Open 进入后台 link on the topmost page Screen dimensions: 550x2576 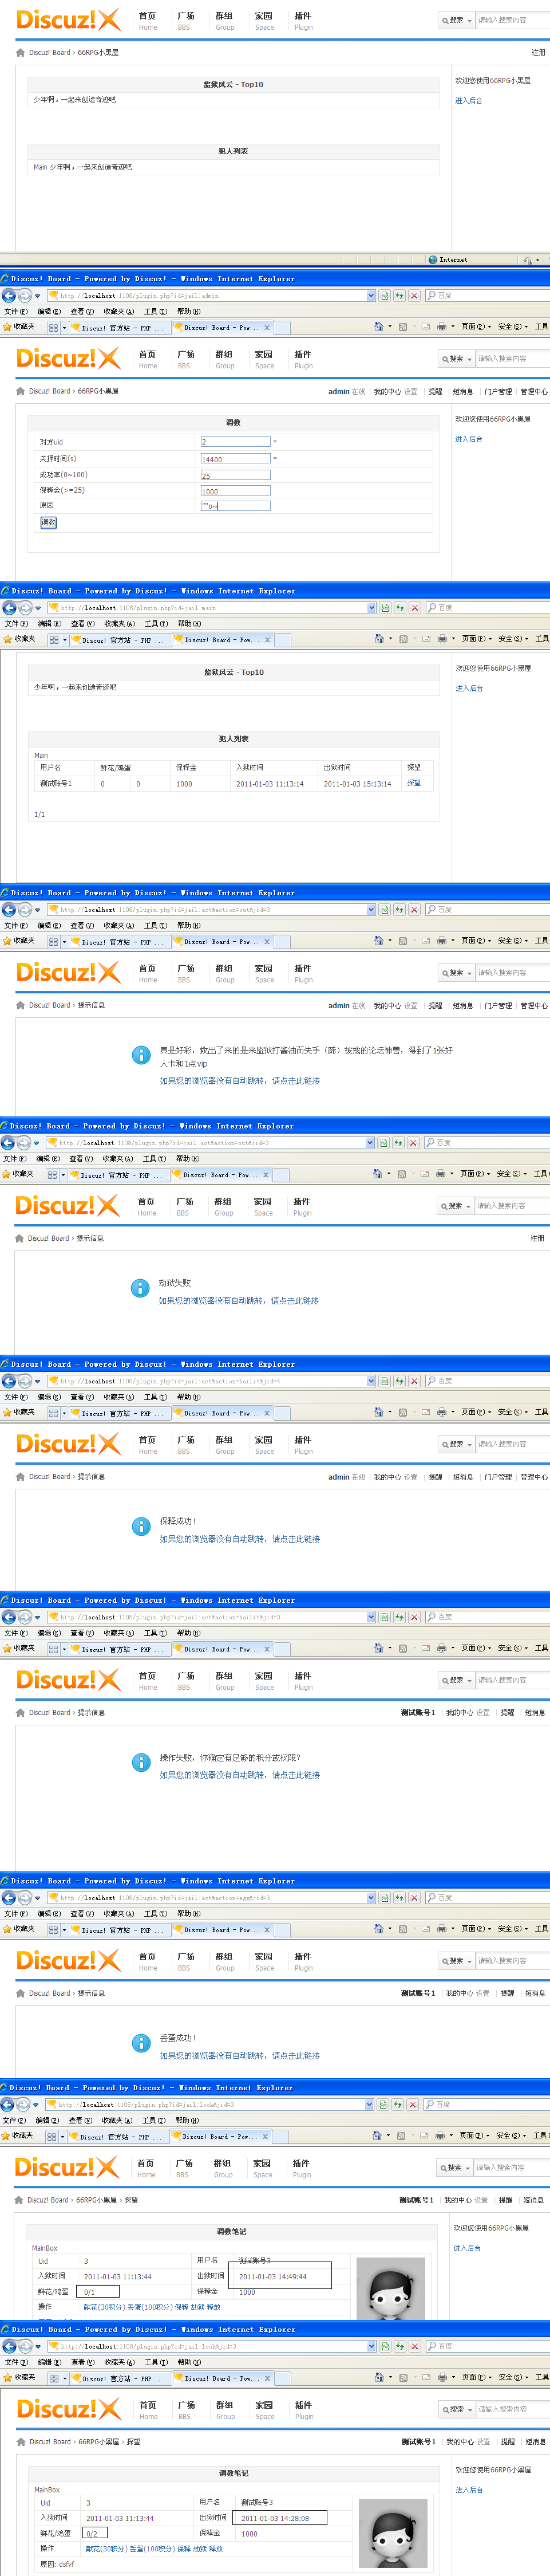(468, 100)
